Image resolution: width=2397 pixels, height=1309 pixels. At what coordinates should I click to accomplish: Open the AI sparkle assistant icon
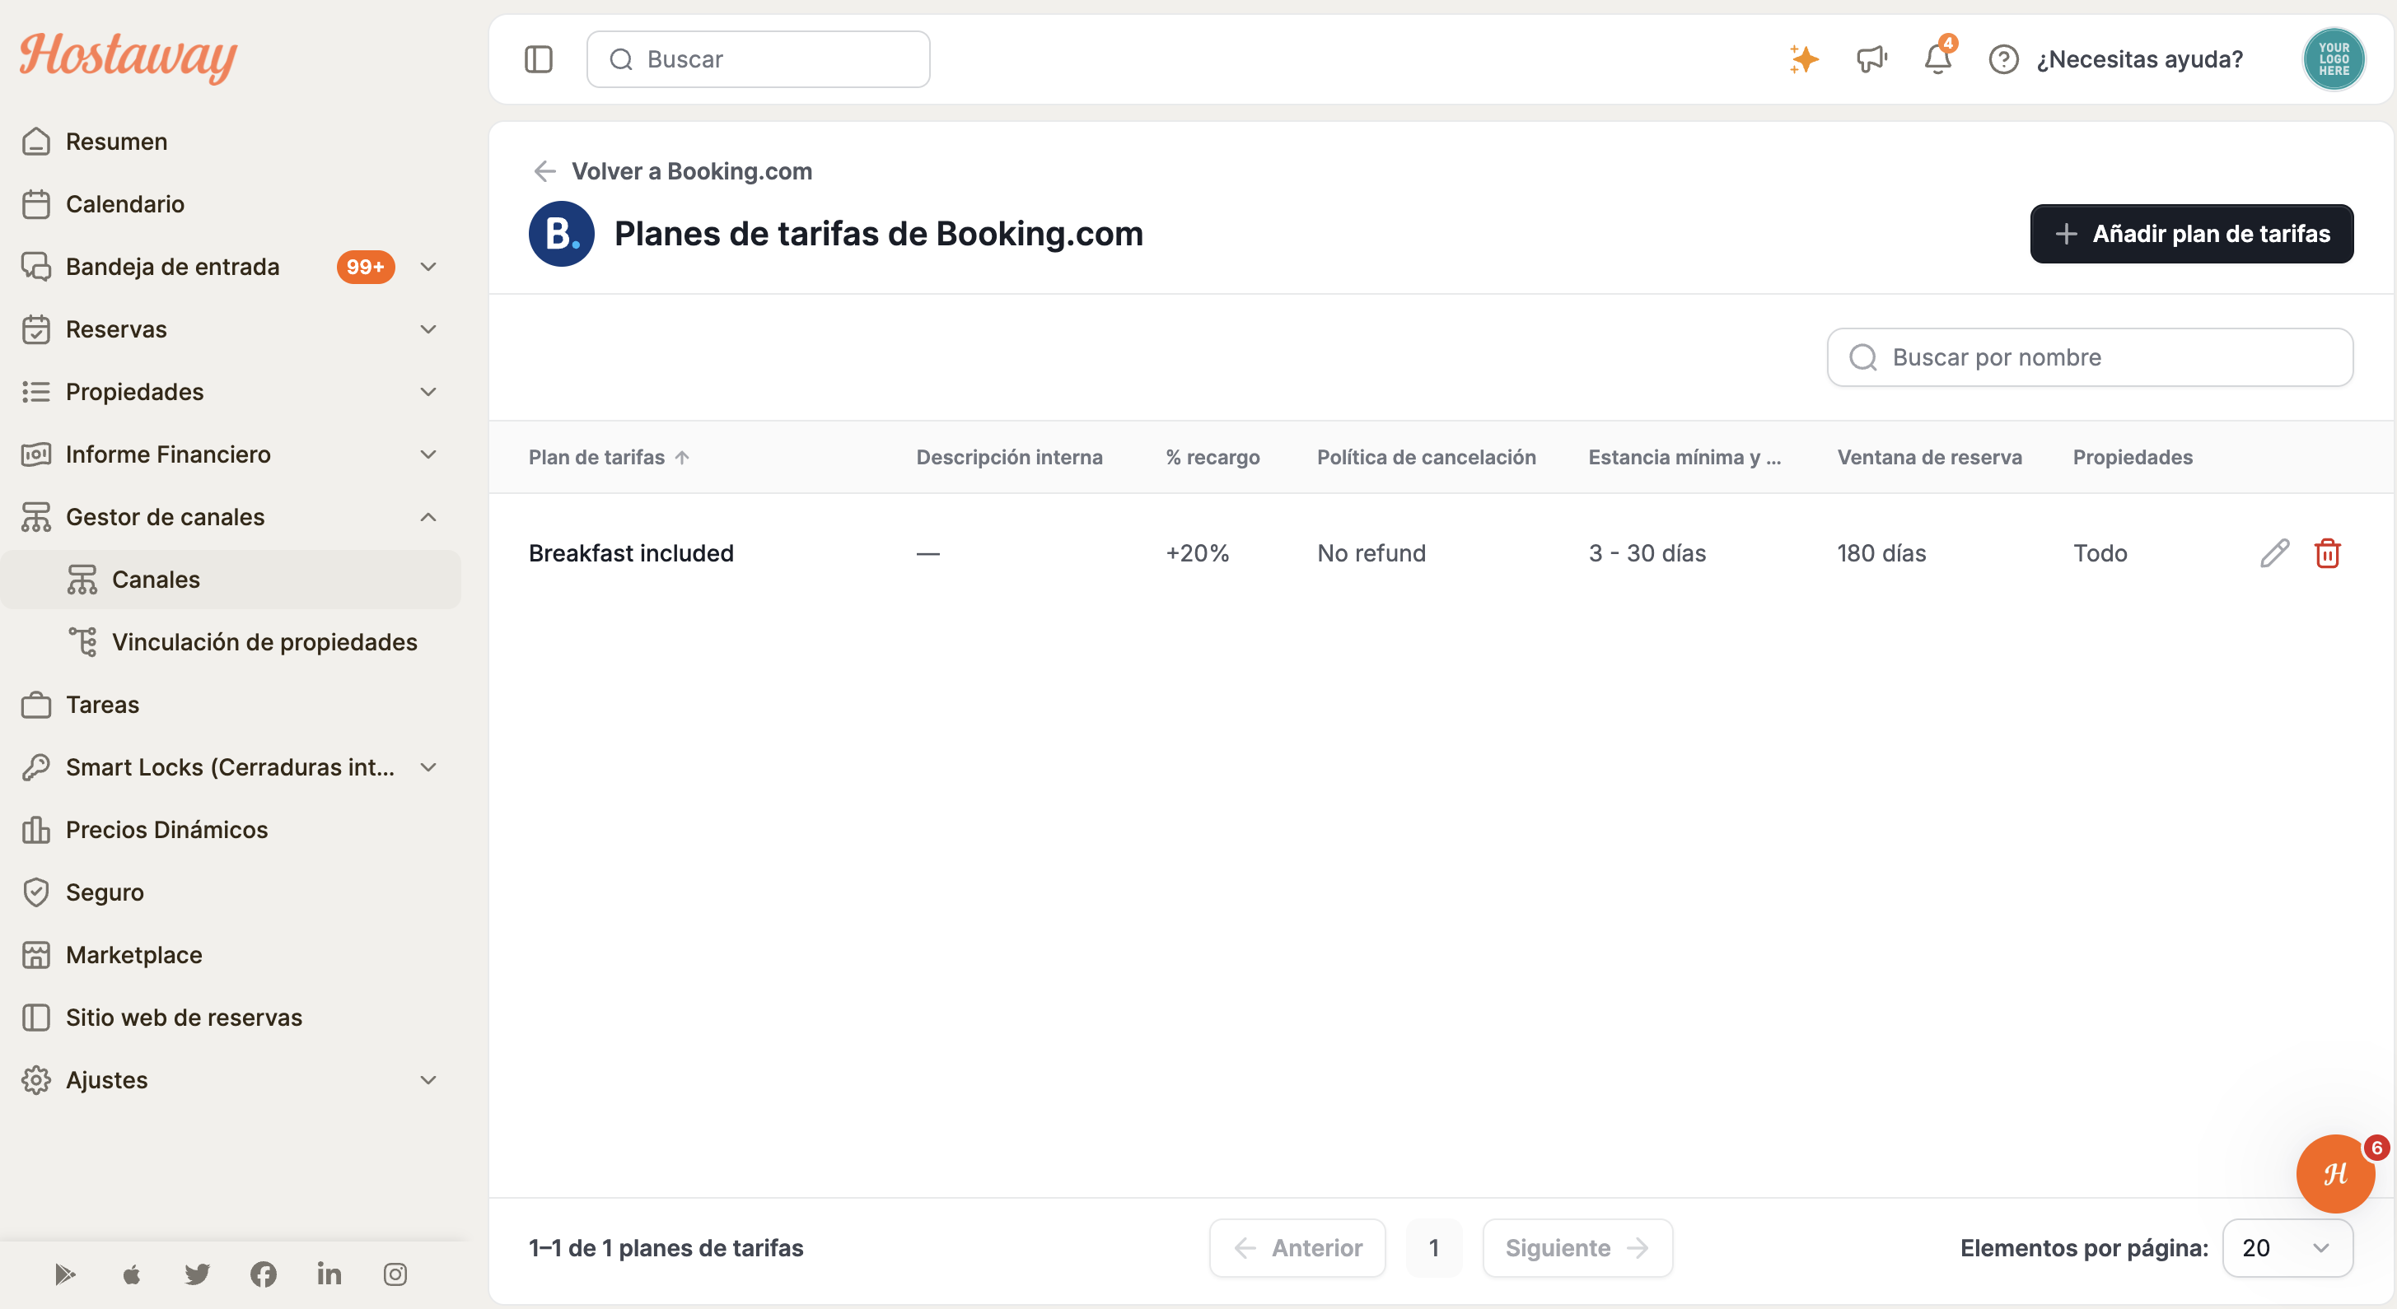pos(1803,58)
